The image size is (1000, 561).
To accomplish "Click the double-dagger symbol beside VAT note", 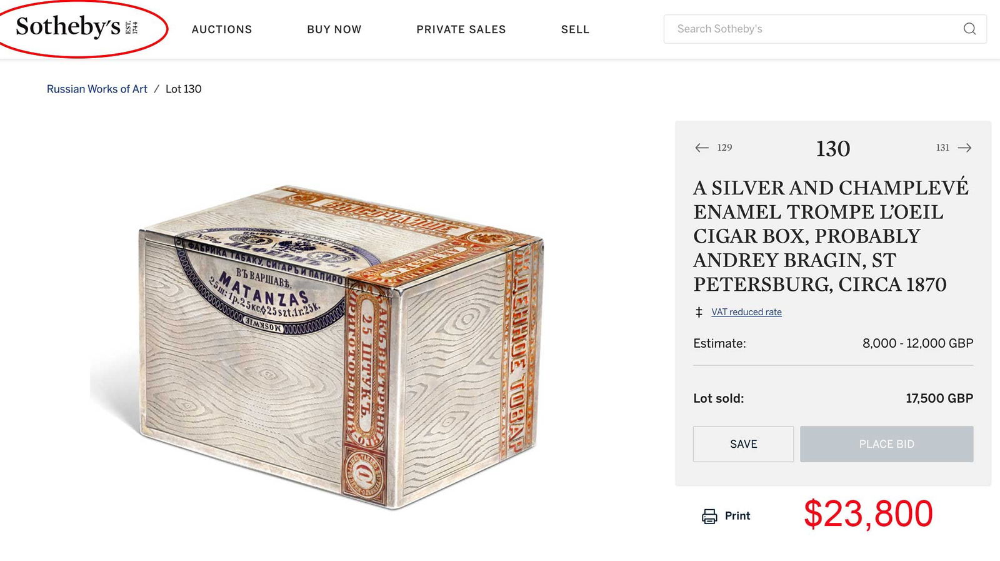I will (698, 312).
